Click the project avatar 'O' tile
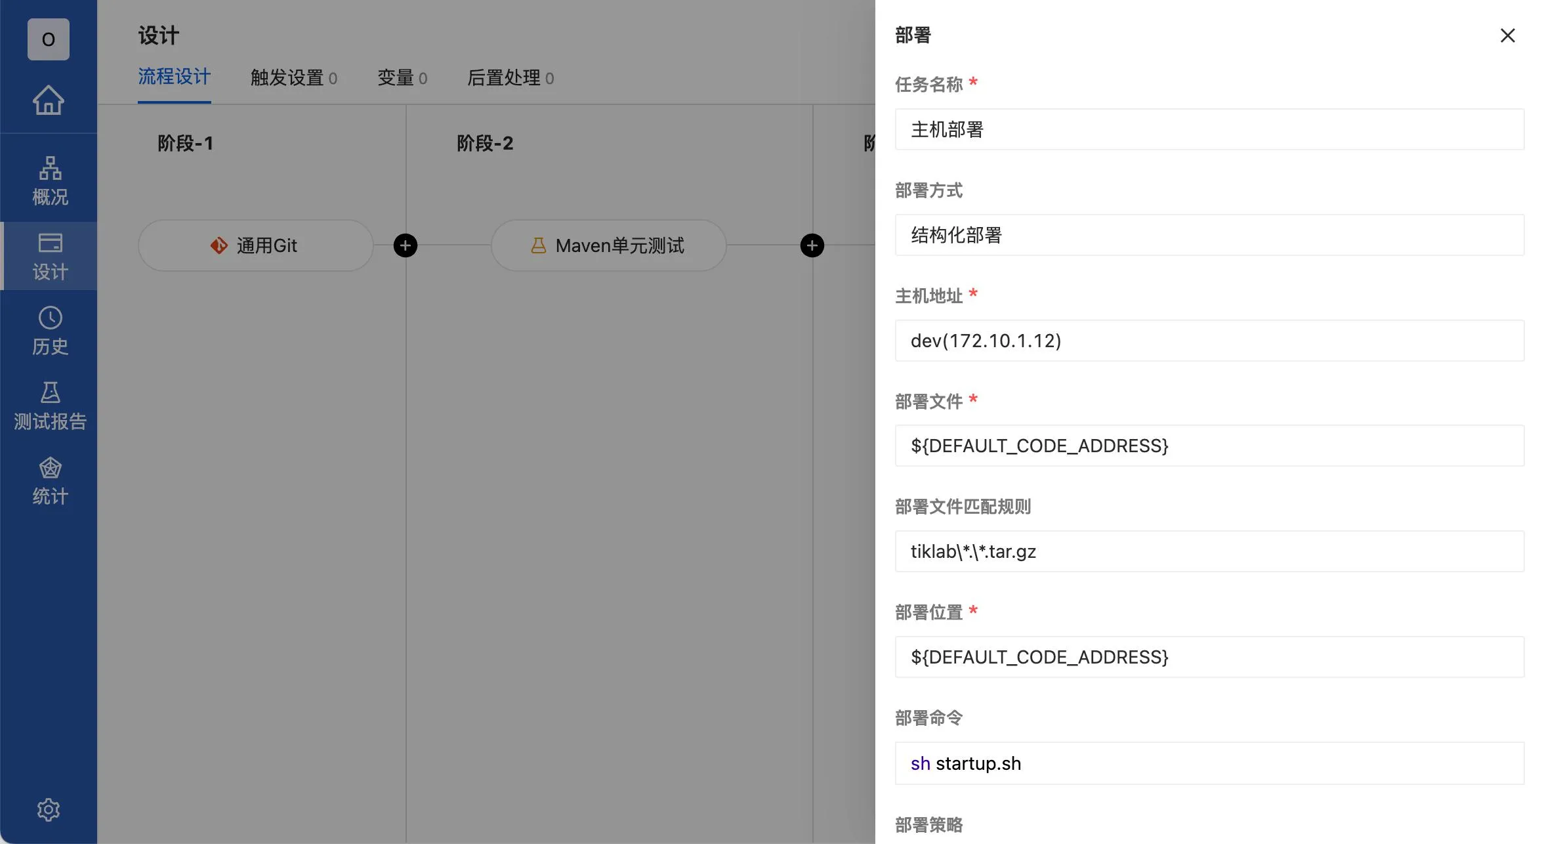 pyautogui.click(x=49, y=39)
